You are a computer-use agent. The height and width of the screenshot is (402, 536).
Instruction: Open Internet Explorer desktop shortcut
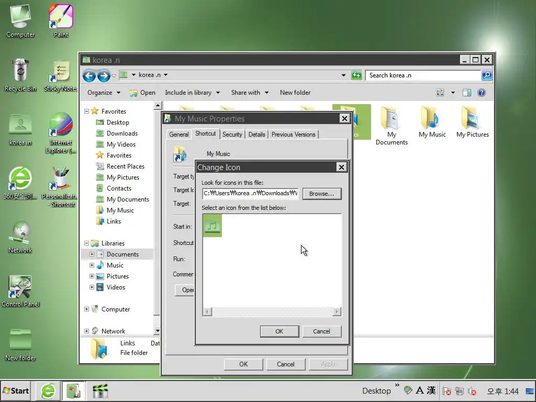click(x=61, y=132)
